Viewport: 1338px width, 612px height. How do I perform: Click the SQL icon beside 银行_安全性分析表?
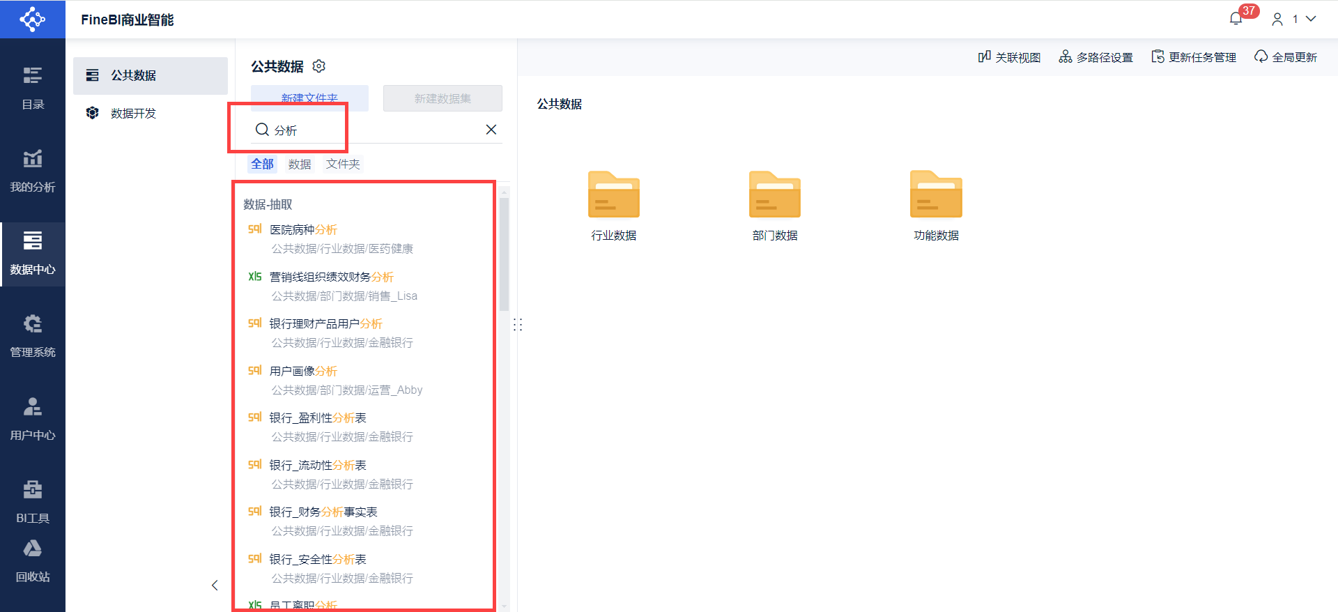tap(255, 559)
